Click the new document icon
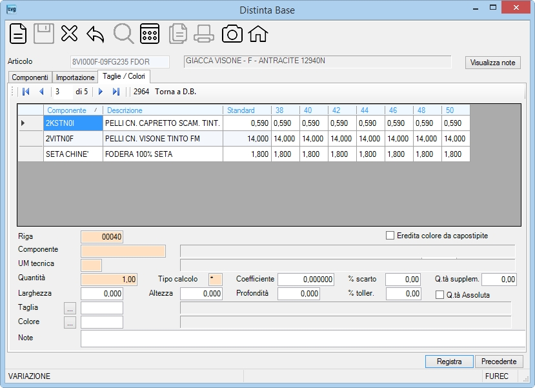This screenshot has height=388, width=535. (x=18, y=34)
